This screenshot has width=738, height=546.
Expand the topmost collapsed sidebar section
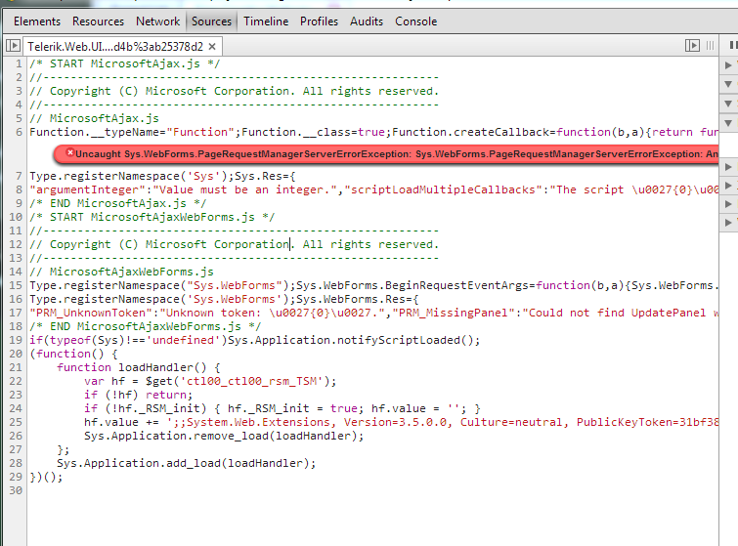point(728,65)
